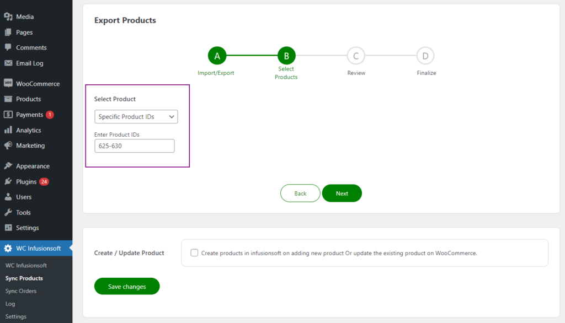Select step B circle in wizard
This screenshot has width=565, height=323.
pyautogui.click(x=286, y=56)
